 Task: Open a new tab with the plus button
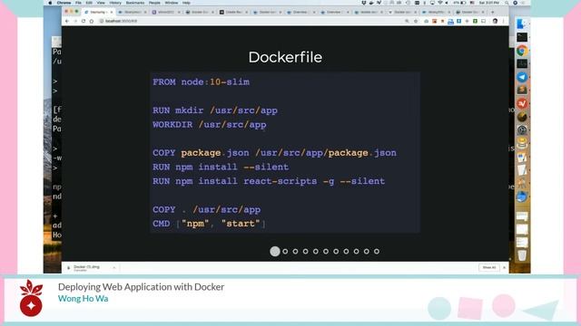492,12
